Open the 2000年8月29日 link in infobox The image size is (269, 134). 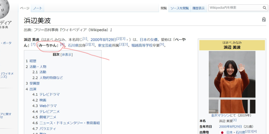click(230, 127)
